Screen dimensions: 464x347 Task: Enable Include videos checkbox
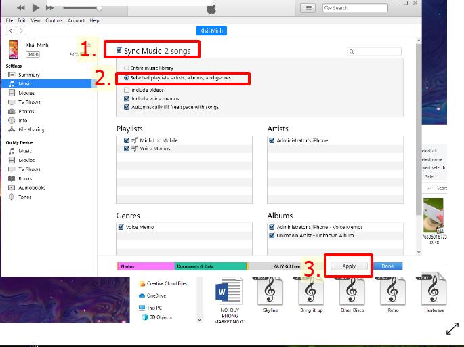[127, 90]
